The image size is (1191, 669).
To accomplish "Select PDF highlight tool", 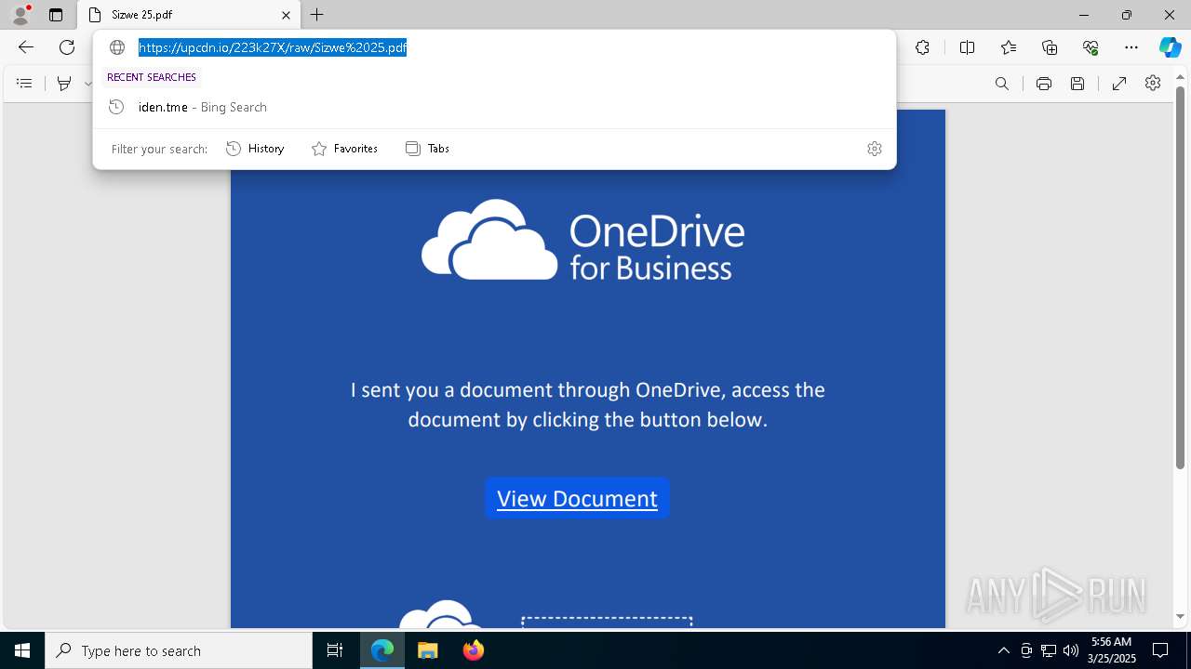I will point(64,84).
